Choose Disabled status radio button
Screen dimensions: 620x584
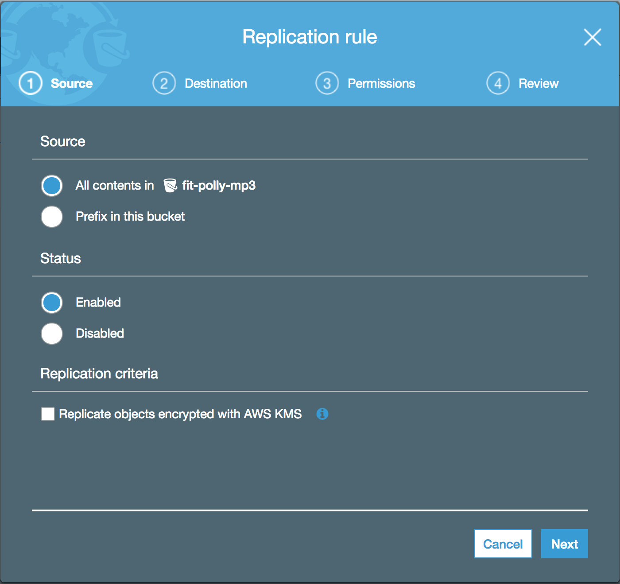[52, 334]
